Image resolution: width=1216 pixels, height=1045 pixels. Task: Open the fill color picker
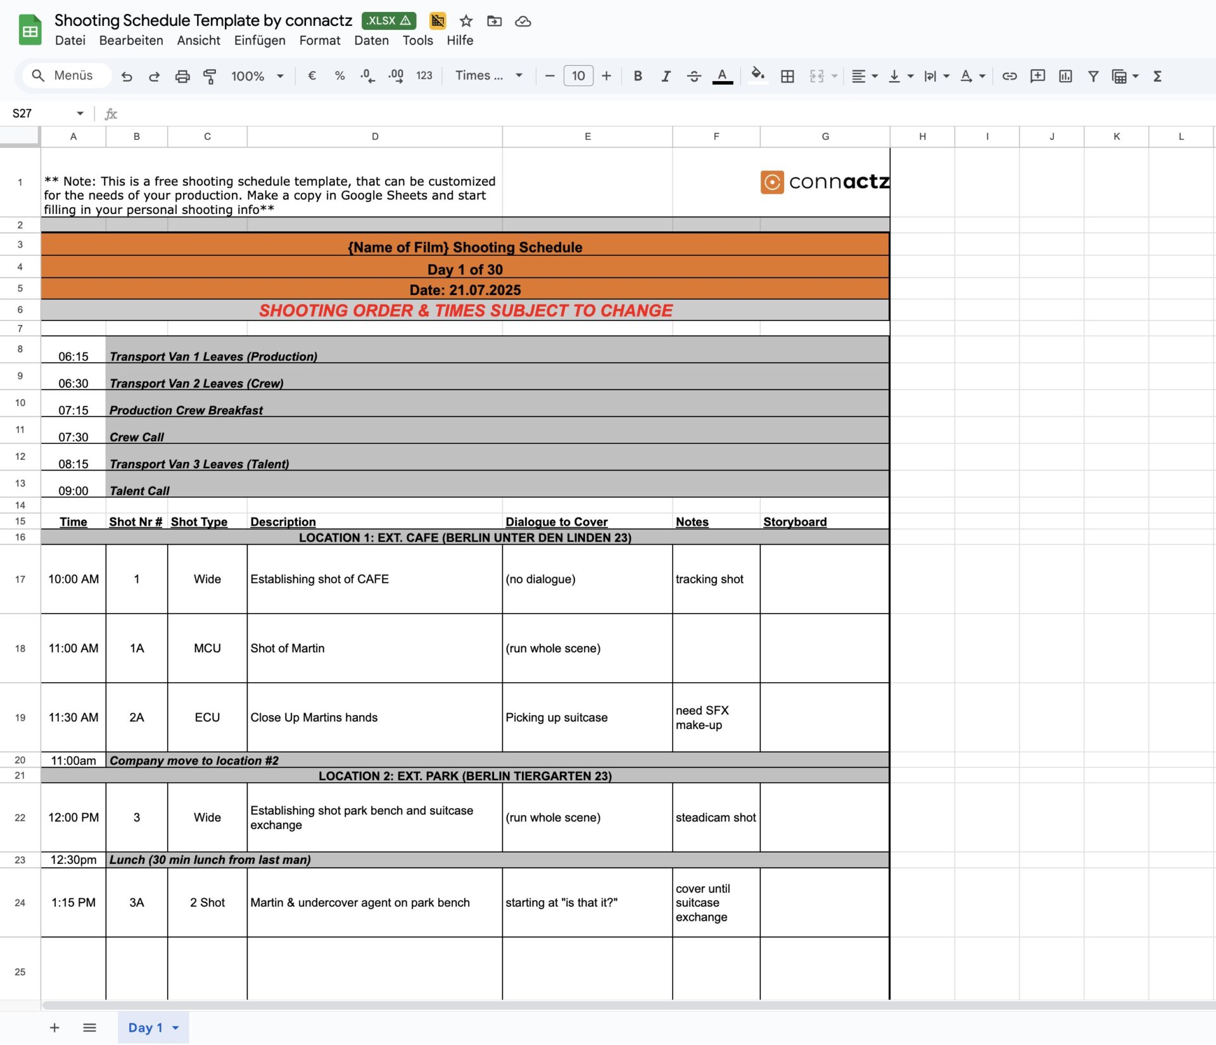click(x=757, y=76)
